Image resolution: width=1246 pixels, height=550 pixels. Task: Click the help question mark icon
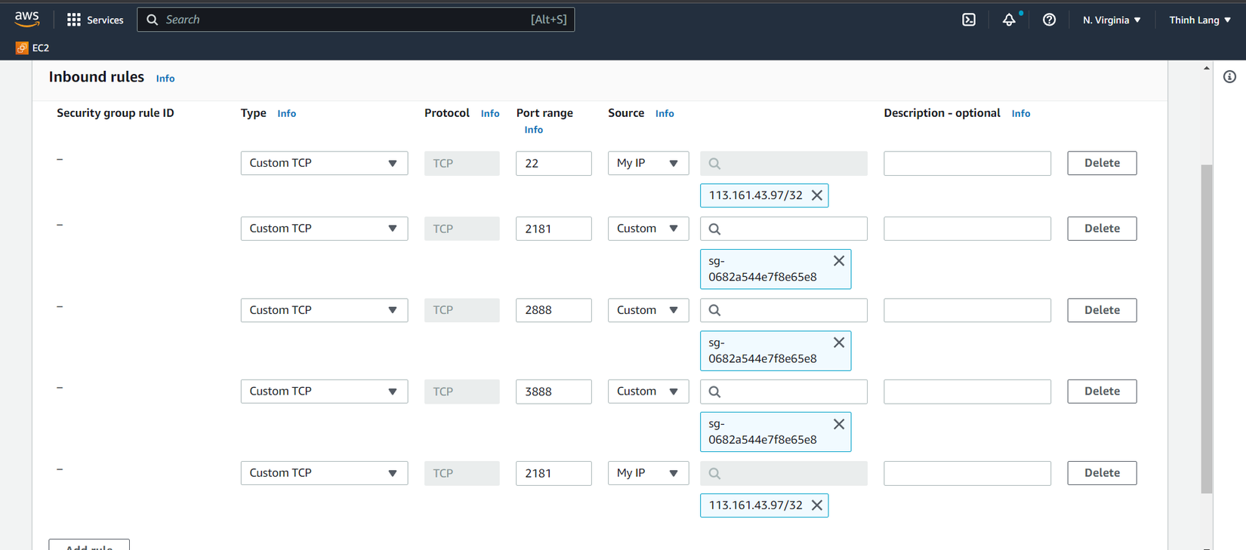pos(1049,20)
